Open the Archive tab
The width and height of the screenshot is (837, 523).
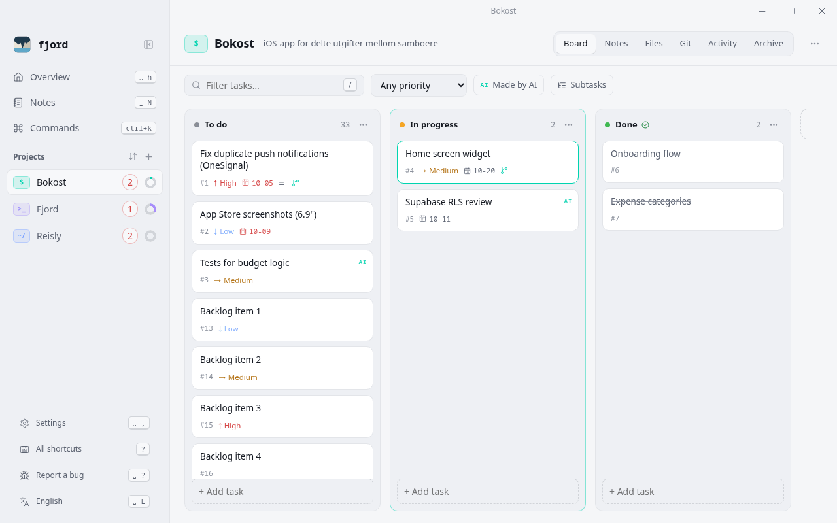pos(768,44)
